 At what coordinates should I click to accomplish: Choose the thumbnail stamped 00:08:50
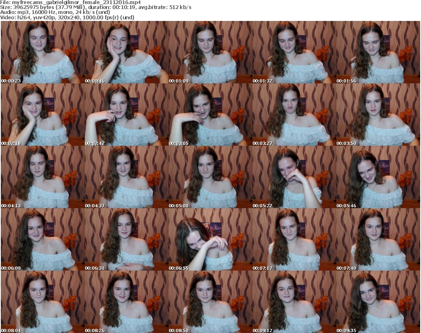pos(210,302)
